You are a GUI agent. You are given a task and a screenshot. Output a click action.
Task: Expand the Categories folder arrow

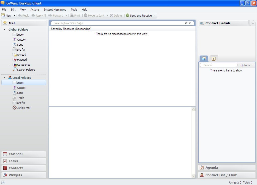(x=9, y=64)
